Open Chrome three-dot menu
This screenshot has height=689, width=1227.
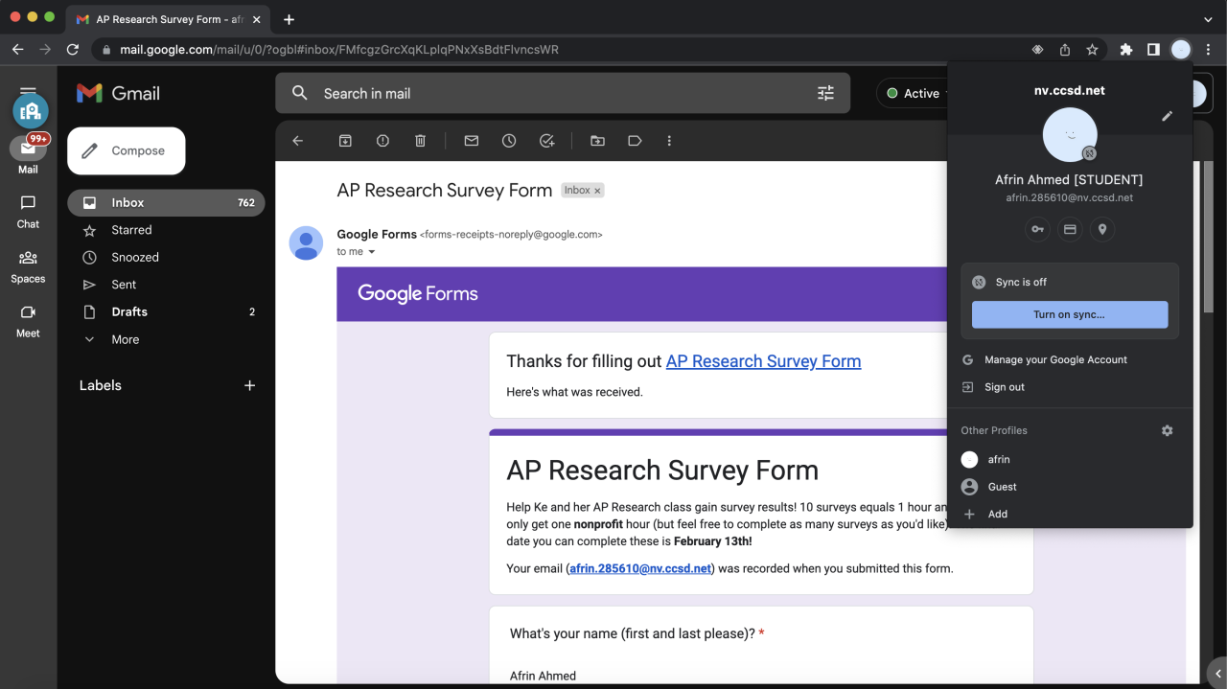click(x=1210, y=49)
